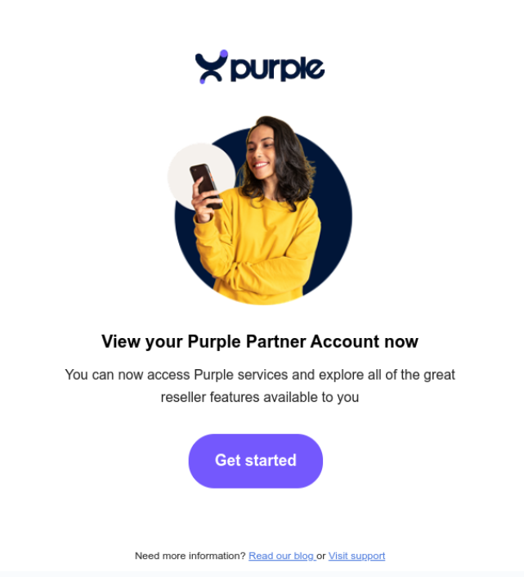Click the "You can now access Purple services" line
Screen dimensions: 524x577
(x=260, y=375)
